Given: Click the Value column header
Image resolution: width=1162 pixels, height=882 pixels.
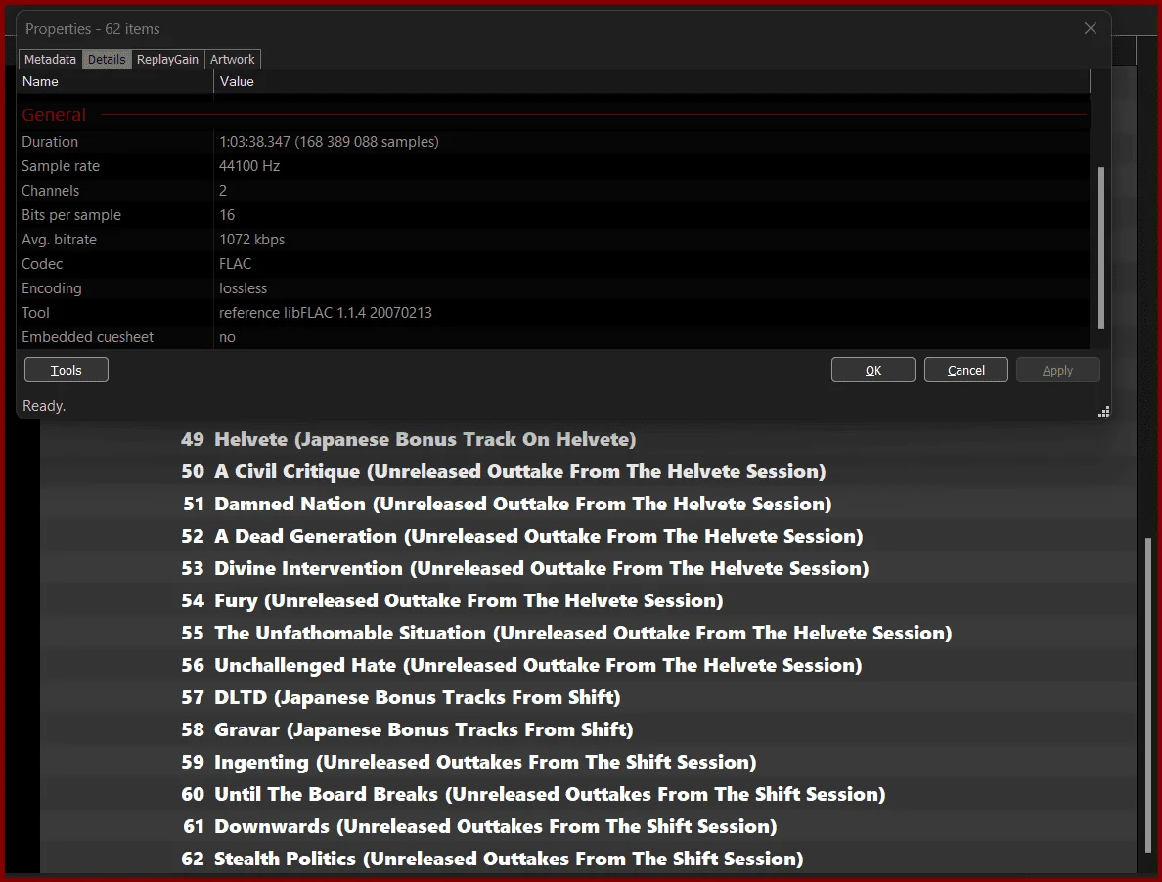Looking at the screenshot, I should click(x=651, y=81).
